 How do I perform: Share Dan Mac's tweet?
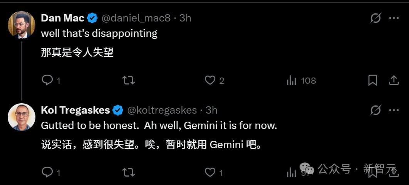[394, 80]
